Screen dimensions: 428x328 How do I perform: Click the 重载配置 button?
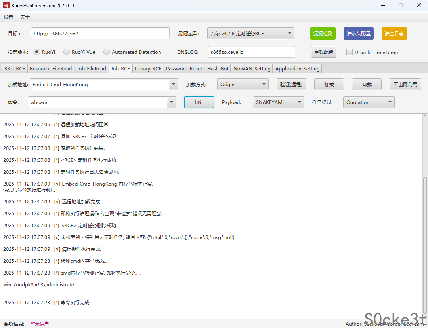click(x=324, y=52)
